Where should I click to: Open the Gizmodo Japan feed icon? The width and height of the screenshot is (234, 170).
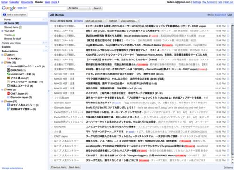[9, 97]
